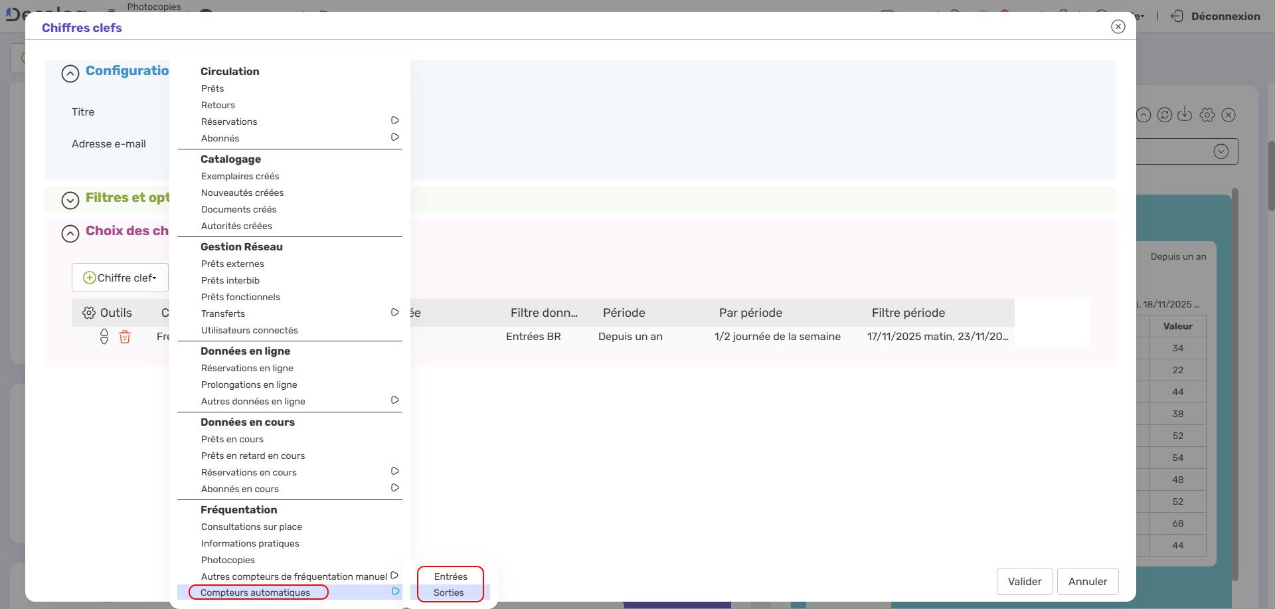
Task: Collapse the chart panel with the circled chevron icon
Action: tap(1144, 114)
